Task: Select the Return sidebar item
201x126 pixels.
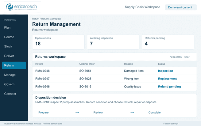Action: (14, 65)
